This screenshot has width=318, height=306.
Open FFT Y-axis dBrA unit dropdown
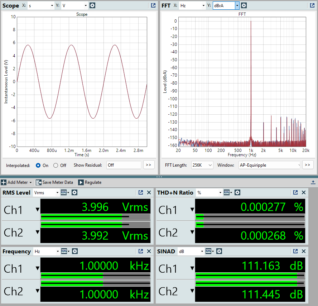coord(237,5)
